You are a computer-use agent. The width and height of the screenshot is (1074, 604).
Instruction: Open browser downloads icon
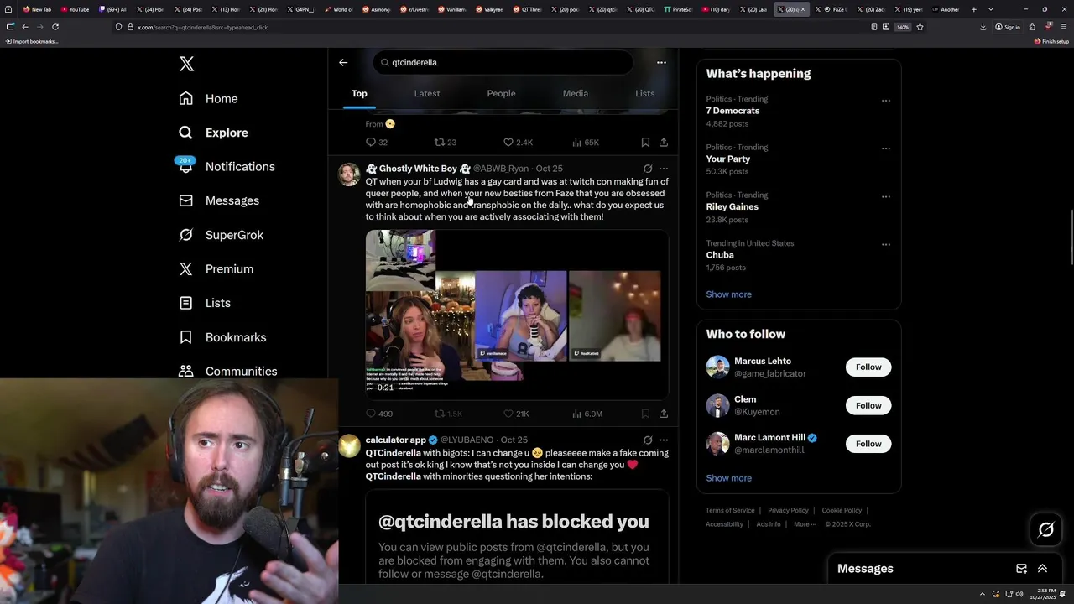[983, 27]
